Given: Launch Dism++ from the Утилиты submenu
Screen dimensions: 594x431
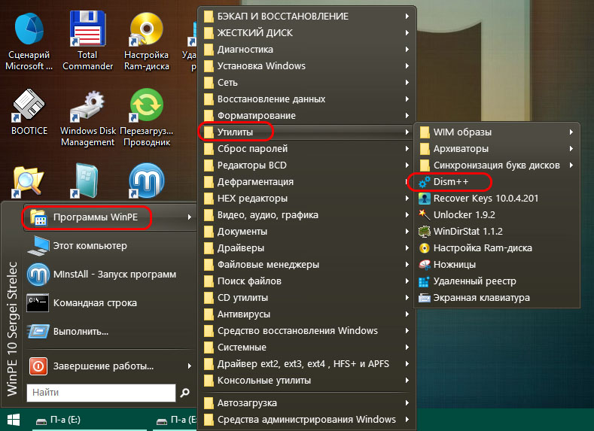Looking at the screenshot, I should (x=496, y=182).
